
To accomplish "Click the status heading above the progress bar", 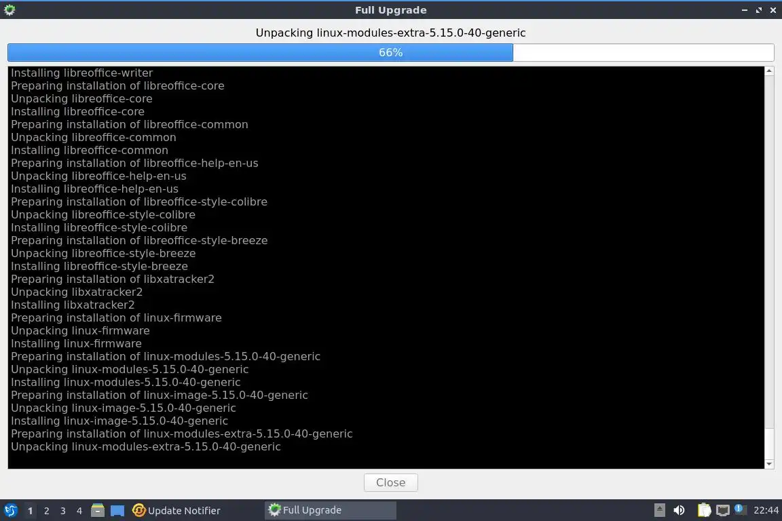I will tap(390, 33).
